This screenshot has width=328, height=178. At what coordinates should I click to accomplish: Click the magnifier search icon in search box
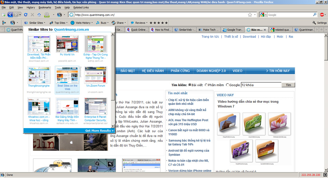click(x=315, y=15)
